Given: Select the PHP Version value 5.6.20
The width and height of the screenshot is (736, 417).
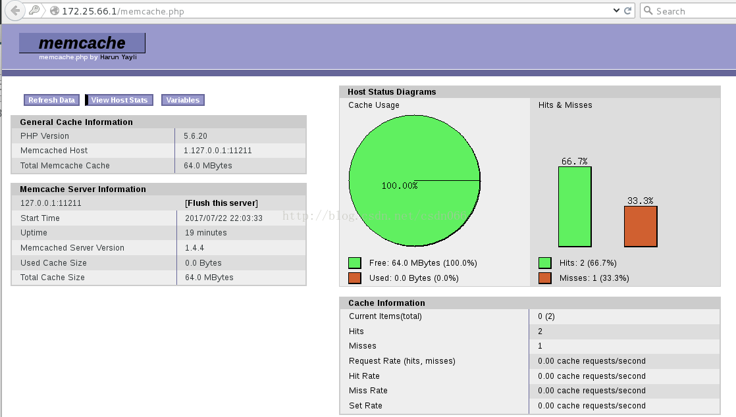Looking at the screenshot, I should point(196,136).
